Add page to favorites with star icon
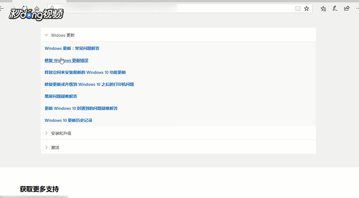This screenshot has width=359, height=198. (x=307, y=9)
